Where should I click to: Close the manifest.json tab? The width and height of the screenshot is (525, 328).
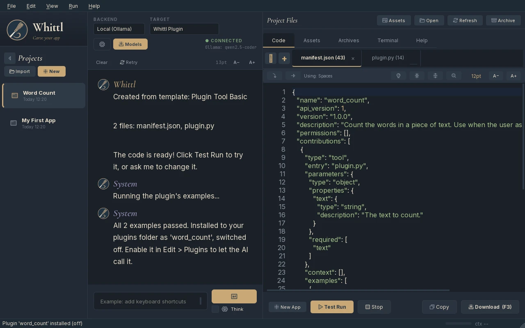pos(353,58)
